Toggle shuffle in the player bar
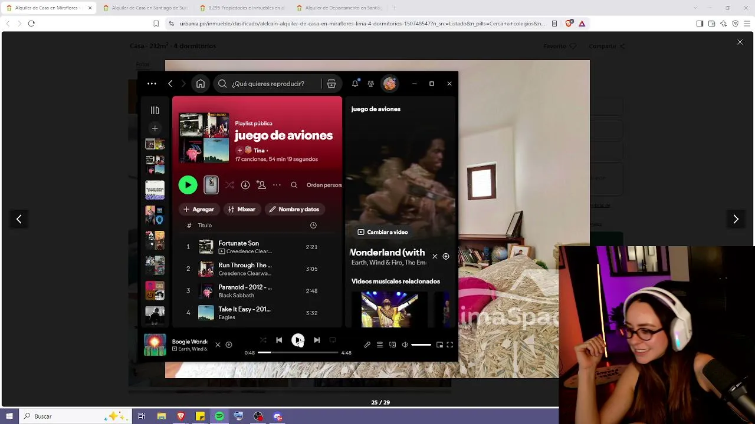The height and width of the screenshot is (424, 755). click(263, 340)
